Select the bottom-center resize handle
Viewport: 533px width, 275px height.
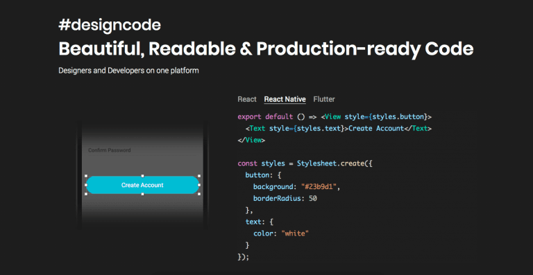142,194
